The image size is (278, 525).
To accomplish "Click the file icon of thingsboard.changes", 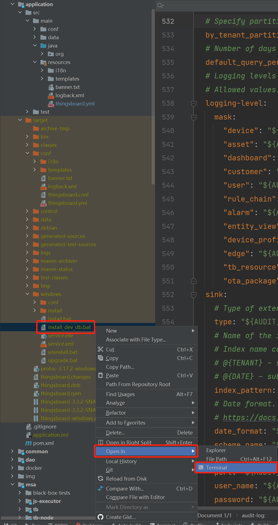I will click(36, 377).
